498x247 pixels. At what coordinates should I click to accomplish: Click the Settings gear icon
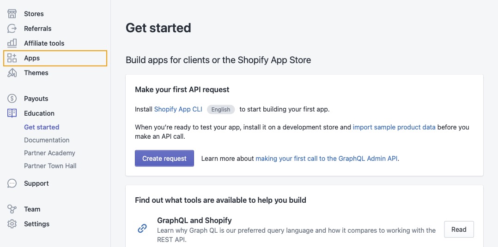(12, 224)
